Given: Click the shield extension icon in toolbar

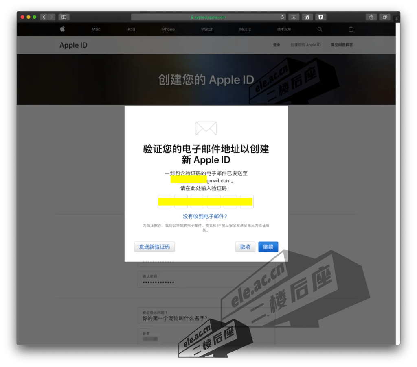Looking at the screenshot, I should 320,17.
